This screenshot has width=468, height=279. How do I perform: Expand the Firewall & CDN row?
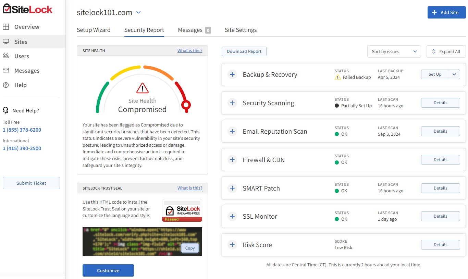coord(232,160)
